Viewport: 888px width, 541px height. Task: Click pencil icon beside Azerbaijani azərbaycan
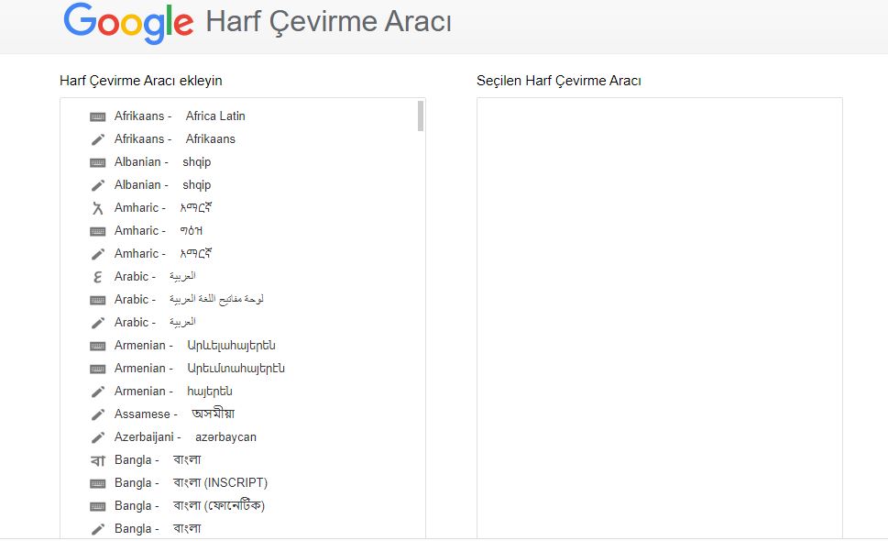[97, 438]
